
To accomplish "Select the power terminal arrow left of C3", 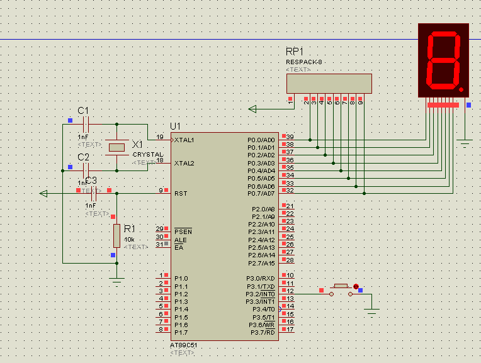I will (43, 194).
